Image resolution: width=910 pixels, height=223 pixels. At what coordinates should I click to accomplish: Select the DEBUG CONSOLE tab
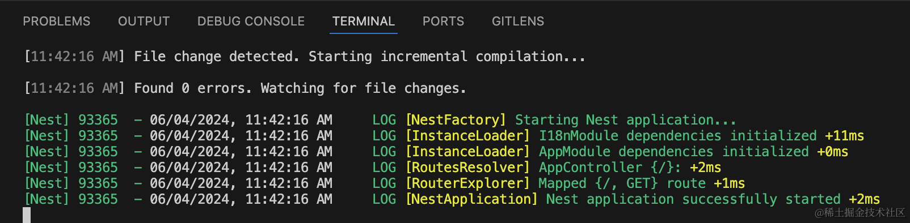coord(251,22)
